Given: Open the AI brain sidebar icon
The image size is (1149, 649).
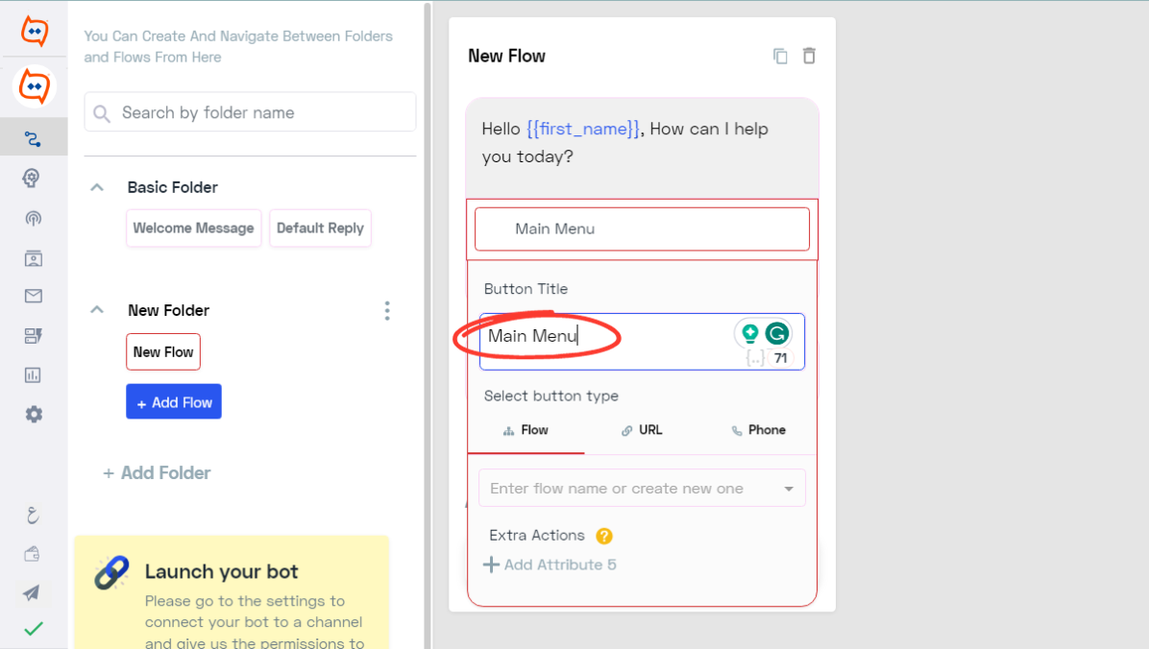Looking at the screenshot, I should click(x=32, y=178).
